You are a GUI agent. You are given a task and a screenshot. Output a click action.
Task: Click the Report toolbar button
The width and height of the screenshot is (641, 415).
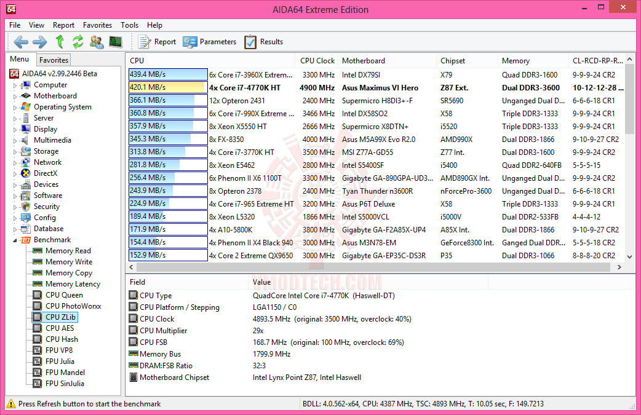(x=157, y=42)
